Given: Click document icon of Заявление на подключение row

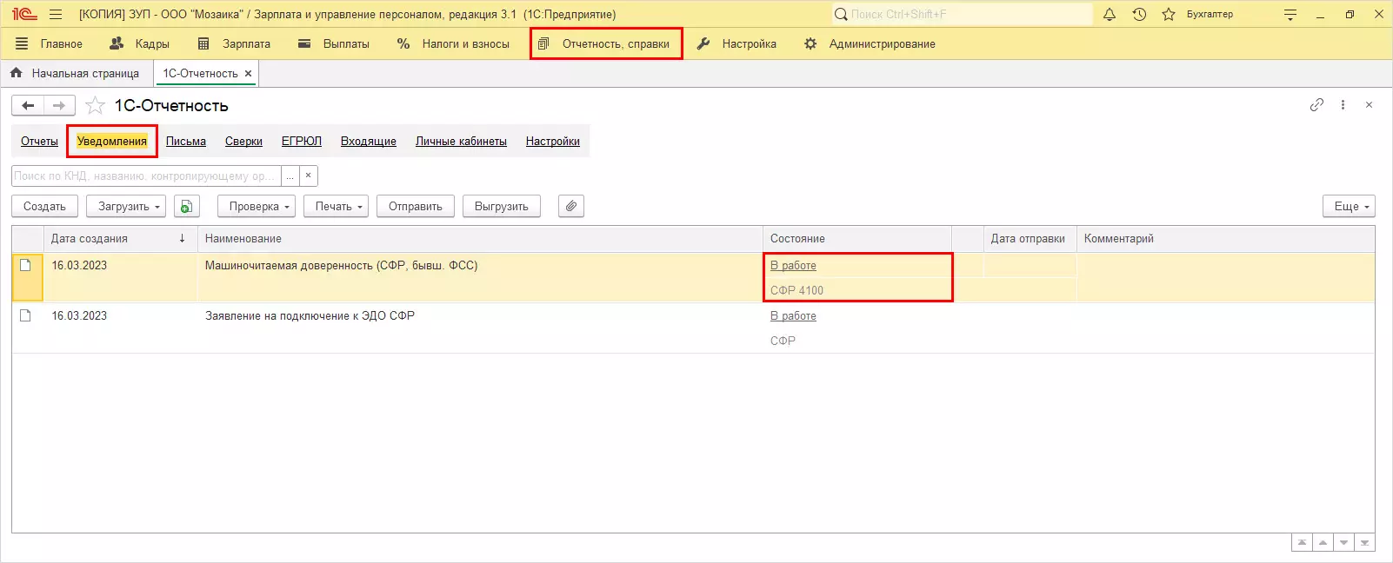Looking at the screenshot, I should (25, 315).
